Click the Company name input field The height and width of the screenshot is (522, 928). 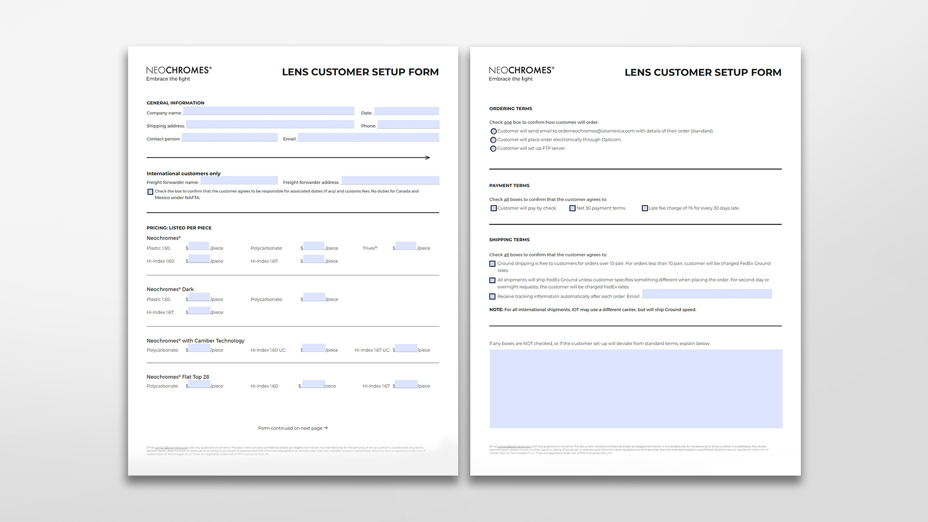(x=268, y=111)
